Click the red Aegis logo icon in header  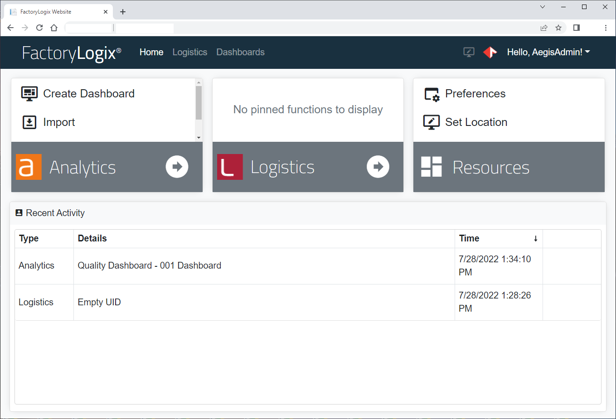(x=490, y=53)
